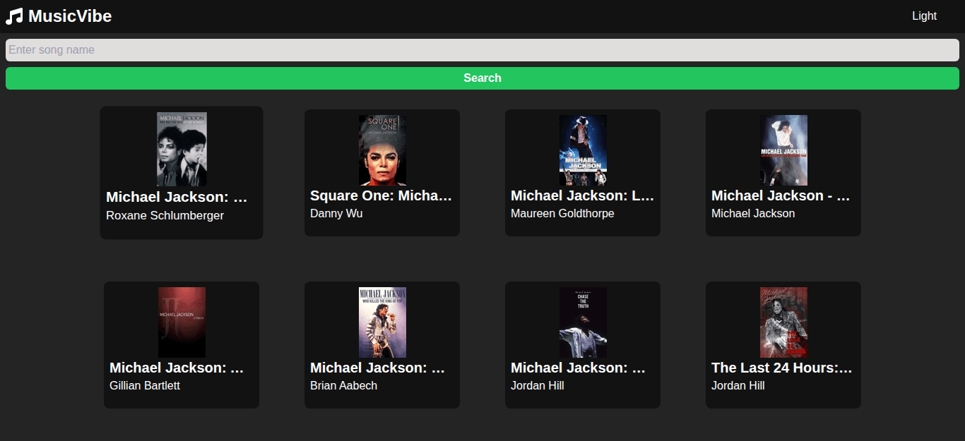
Task: Open the poster above Roxane Schlumberger
Action: (182, 149)
